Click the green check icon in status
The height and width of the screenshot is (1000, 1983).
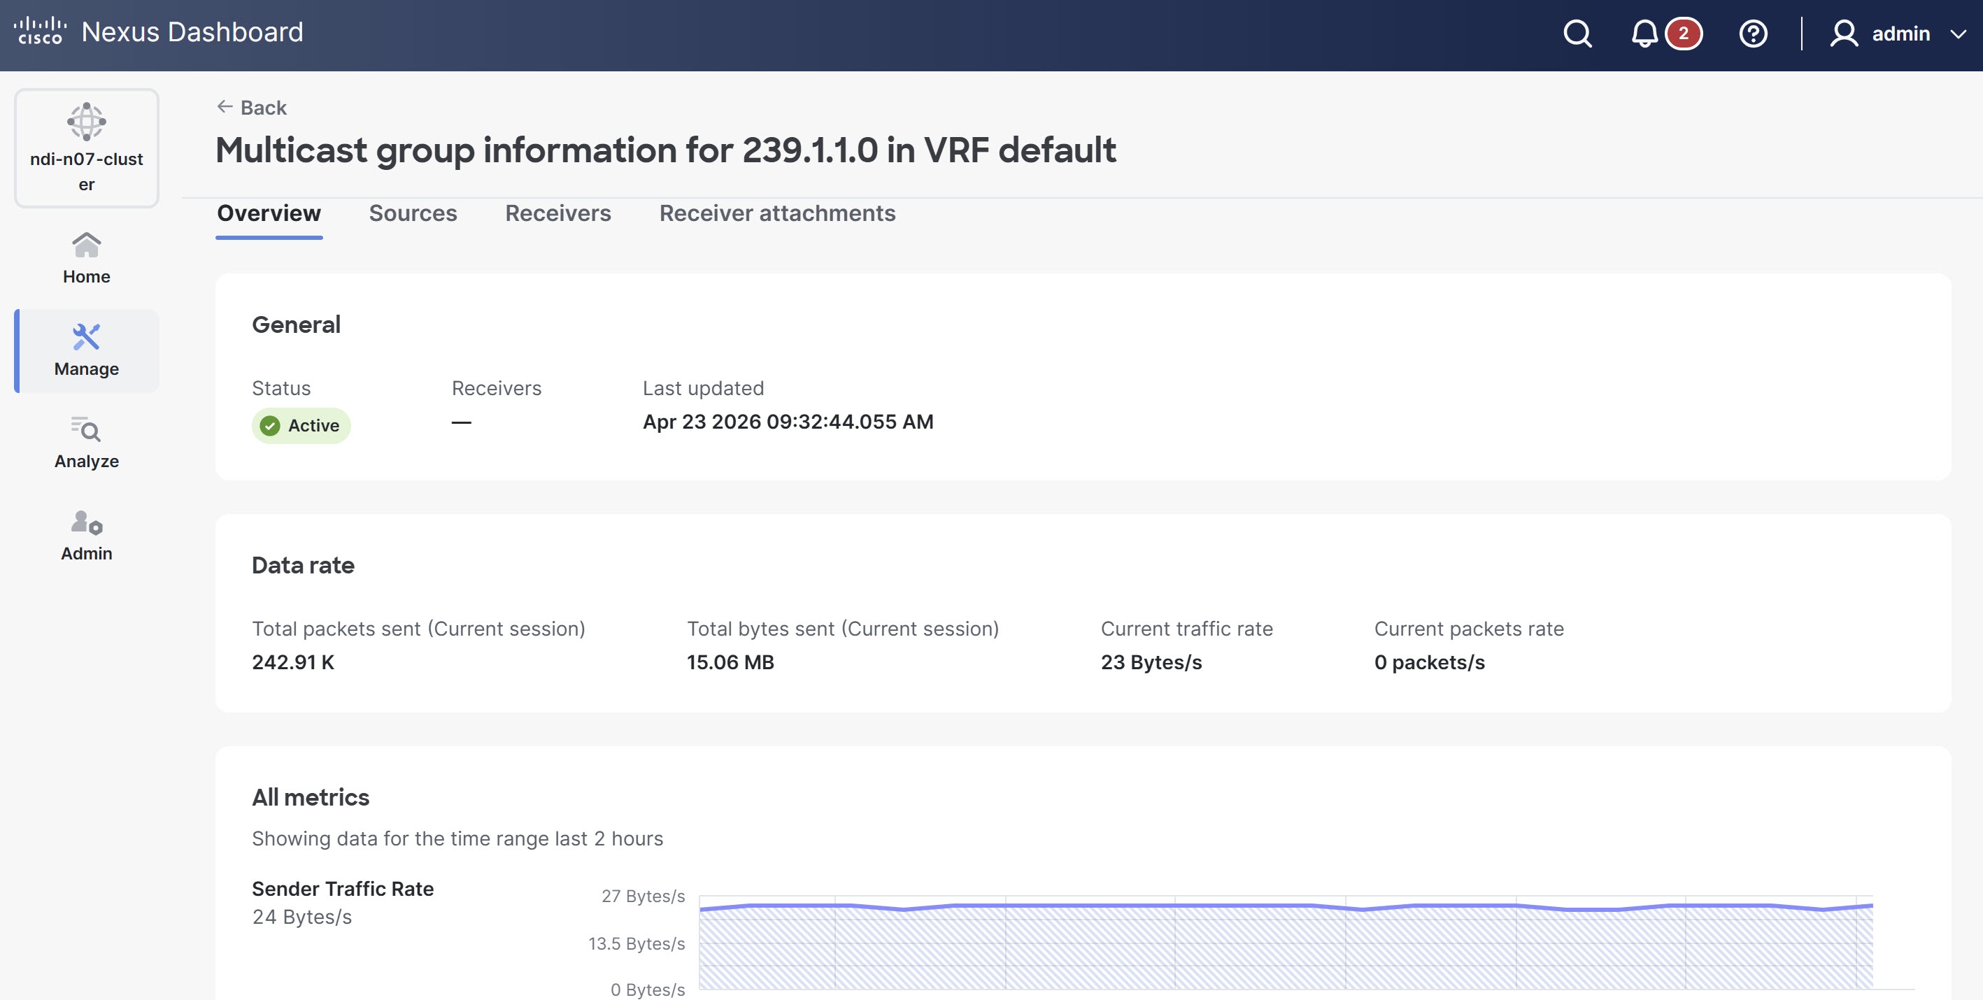pos(269,426)
